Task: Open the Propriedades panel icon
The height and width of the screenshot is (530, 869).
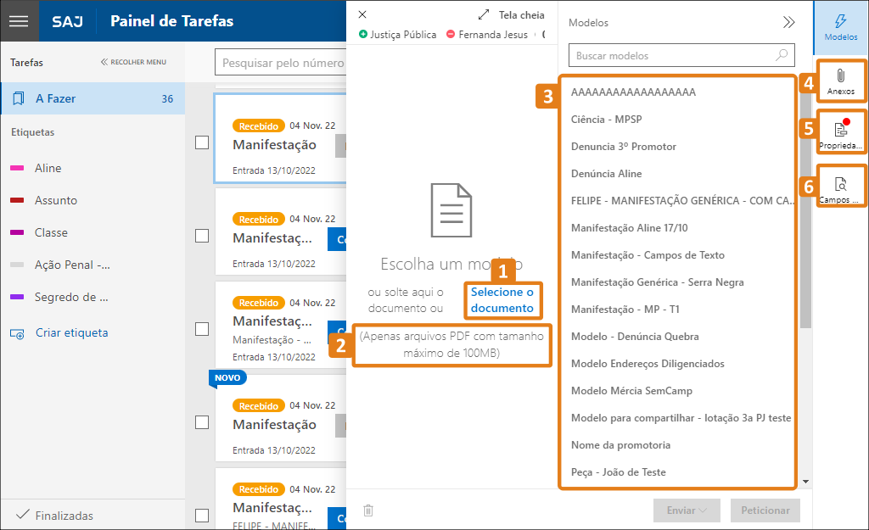Action: pyautogui.click(x=840, y=133)
